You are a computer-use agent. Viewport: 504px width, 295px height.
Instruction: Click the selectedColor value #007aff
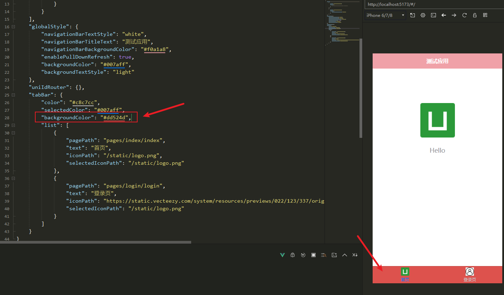click(108, 110)
